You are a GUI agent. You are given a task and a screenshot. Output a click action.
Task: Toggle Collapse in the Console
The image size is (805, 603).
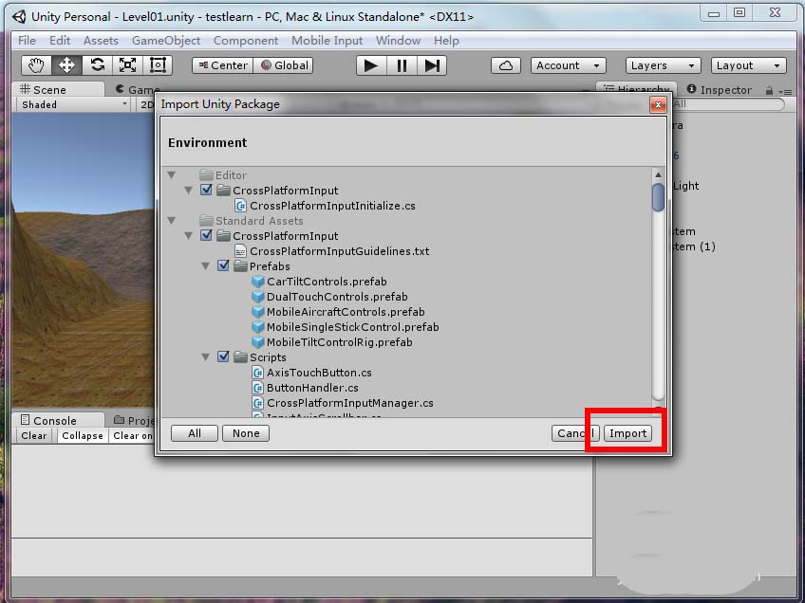(83, 436)
